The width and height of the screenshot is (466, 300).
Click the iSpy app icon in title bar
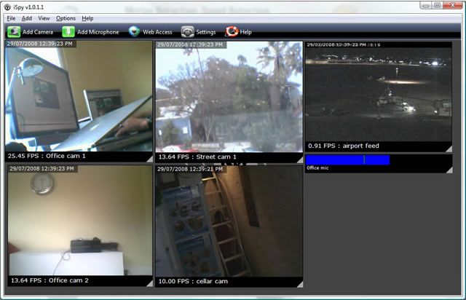(7, 6)
